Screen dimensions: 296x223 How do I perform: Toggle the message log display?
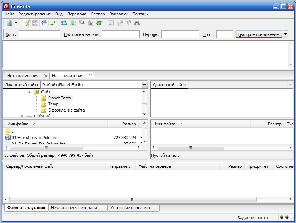(27, 23)
